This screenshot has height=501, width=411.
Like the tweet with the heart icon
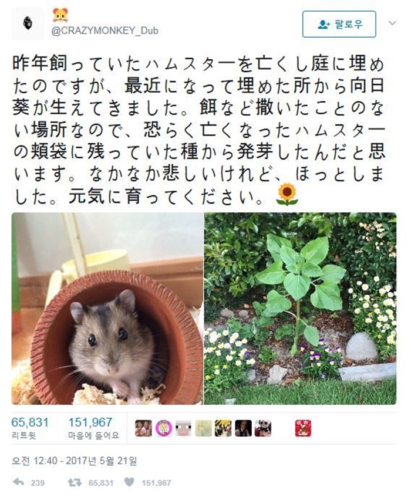click(x=129, y=482)
